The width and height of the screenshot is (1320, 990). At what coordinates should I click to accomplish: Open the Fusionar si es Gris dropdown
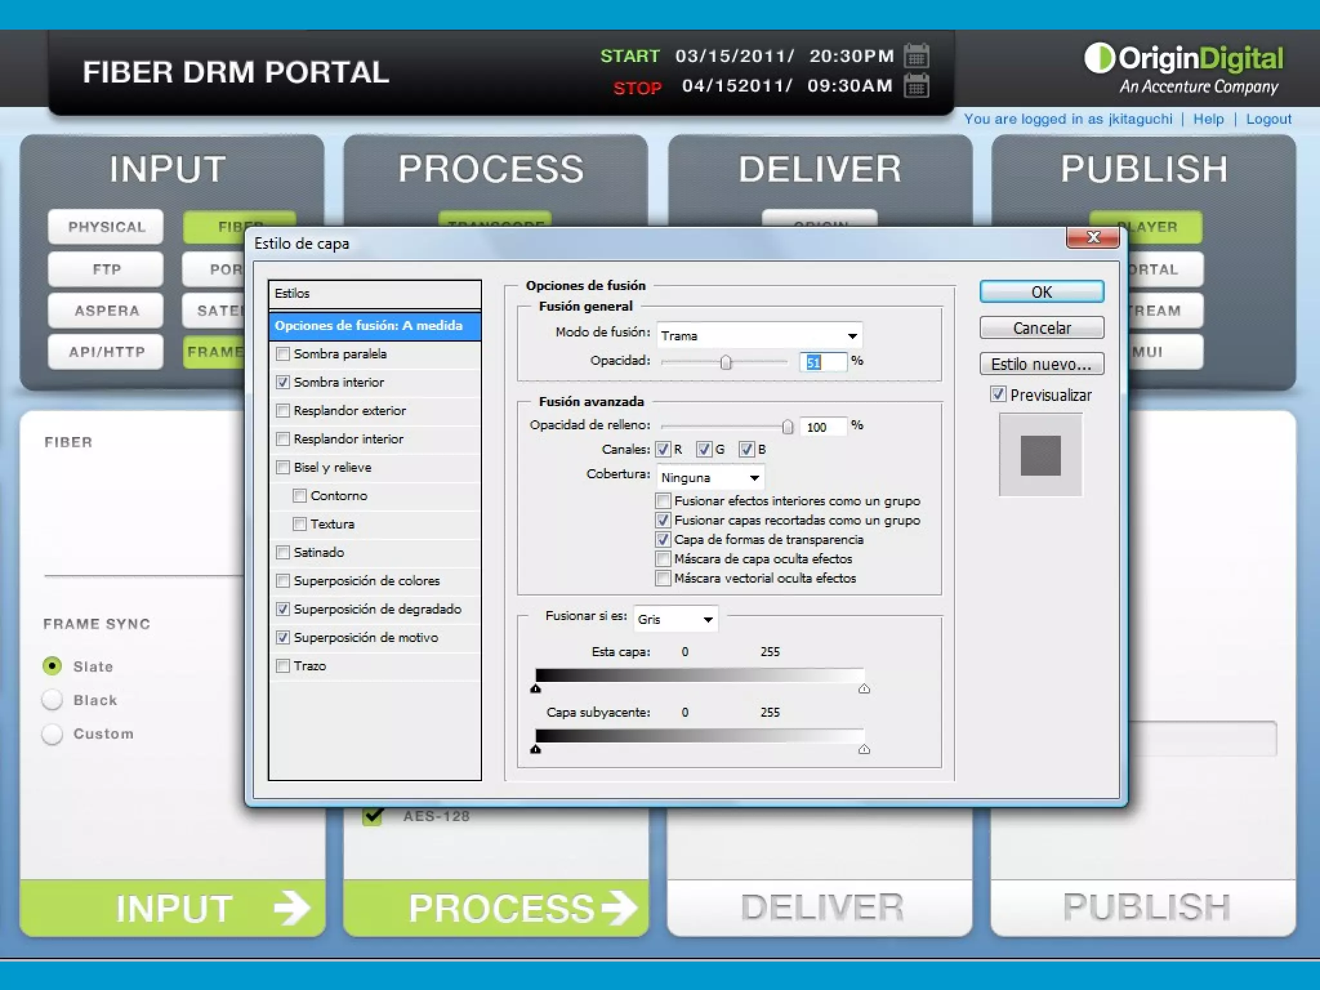click(x=675, y=619)
